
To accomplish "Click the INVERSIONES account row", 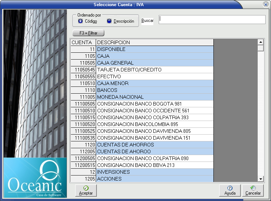I will click(x=155, y=172).
